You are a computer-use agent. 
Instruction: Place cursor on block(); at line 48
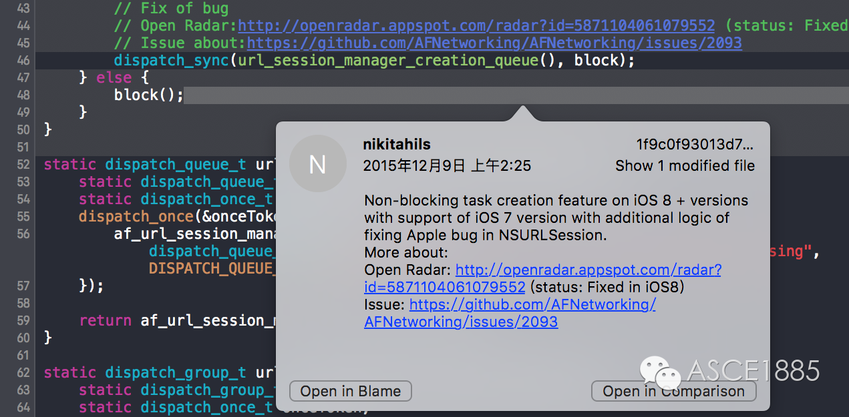(x=148, y=95)
